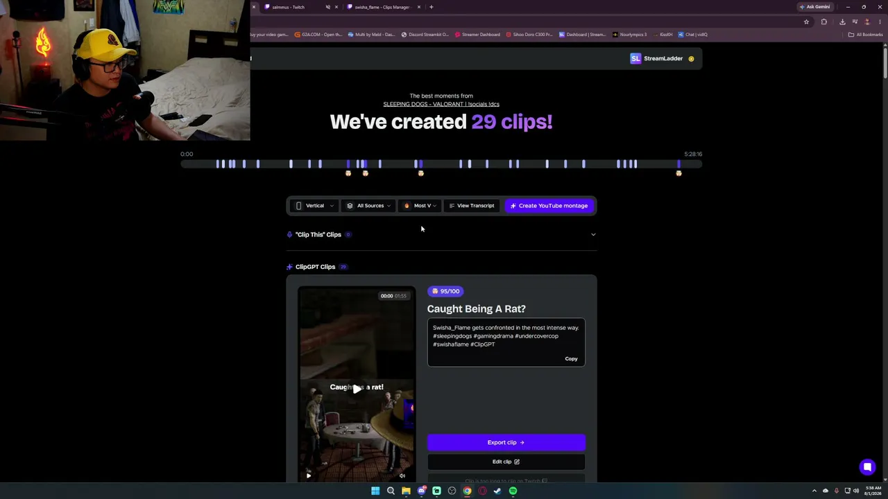Screen dimensions: 888x499
Task: Open the G2A.COM bookmark
Action: pyautogui.click(x=318, y=35)
